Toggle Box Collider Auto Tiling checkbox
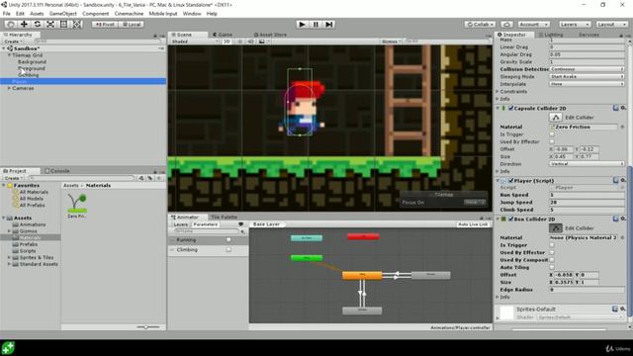 (552, 267)
